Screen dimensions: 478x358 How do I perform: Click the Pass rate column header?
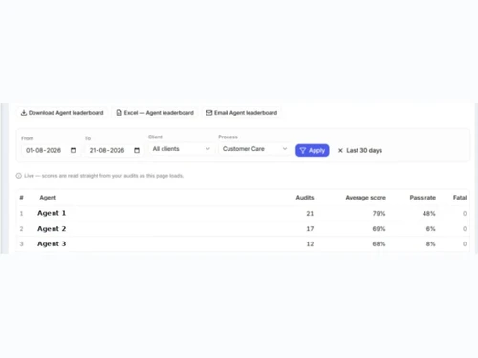click(423, 198)
